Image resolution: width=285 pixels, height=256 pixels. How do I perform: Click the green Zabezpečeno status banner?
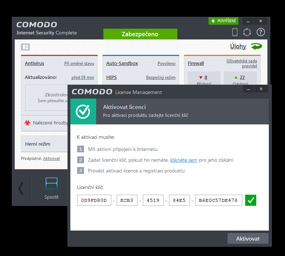coord(140,34)
